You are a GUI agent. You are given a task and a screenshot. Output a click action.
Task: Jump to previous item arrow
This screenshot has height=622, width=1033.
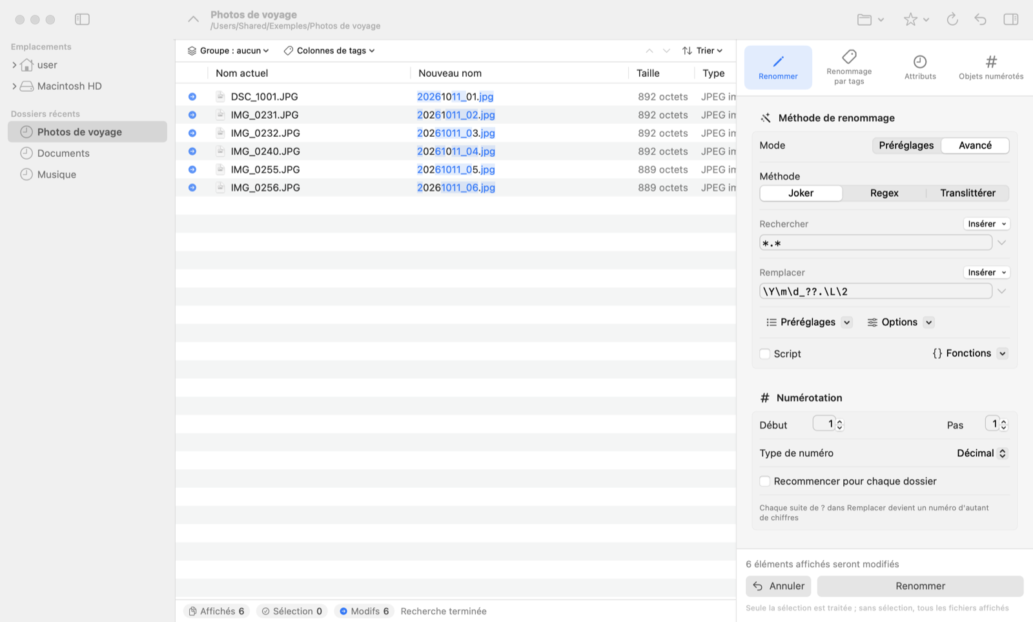[649, 50]
